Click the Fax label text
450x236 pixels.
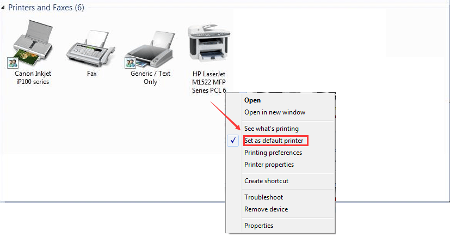(91, 74)
